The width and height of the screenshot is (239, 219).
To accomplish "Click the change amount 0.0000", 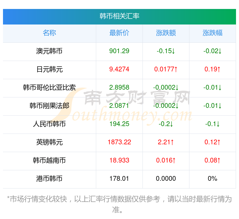I will [x=166, y=179].
